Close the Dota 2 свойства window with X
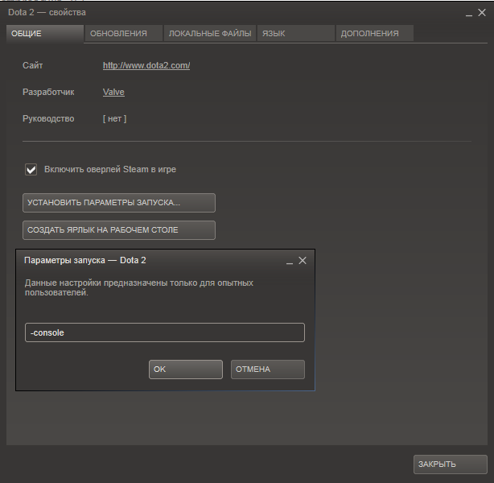The width and height of the screenshot is (494, 483). [x=483, y=13]
